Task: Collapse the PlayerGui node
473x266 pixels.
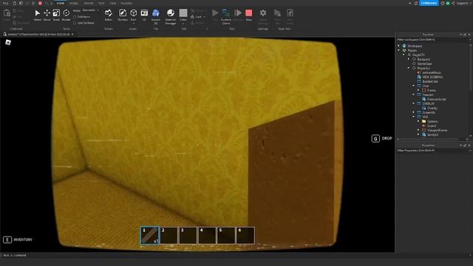Action: 409,68
